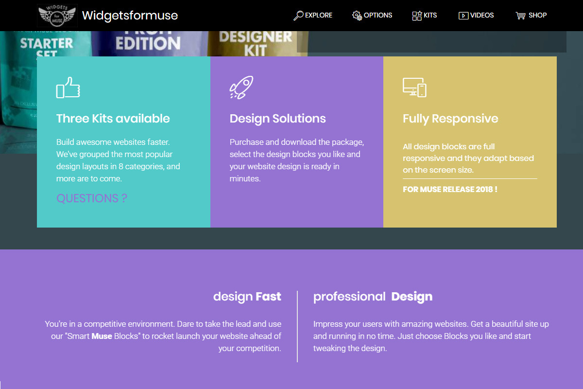Open the QUESTIONS ? link
Screen dimensions: 583x389
click(92, 198)
